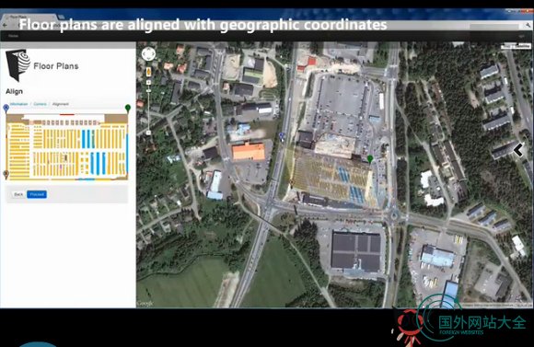Open the browser wrench settings menu
534x347 pixels.
[x=528, y=25]
